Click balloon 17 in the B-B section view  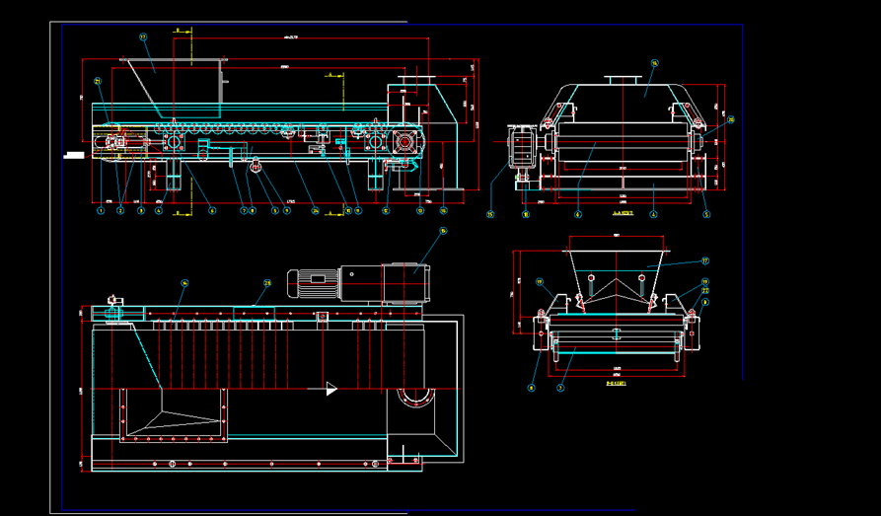click(705, 261)
